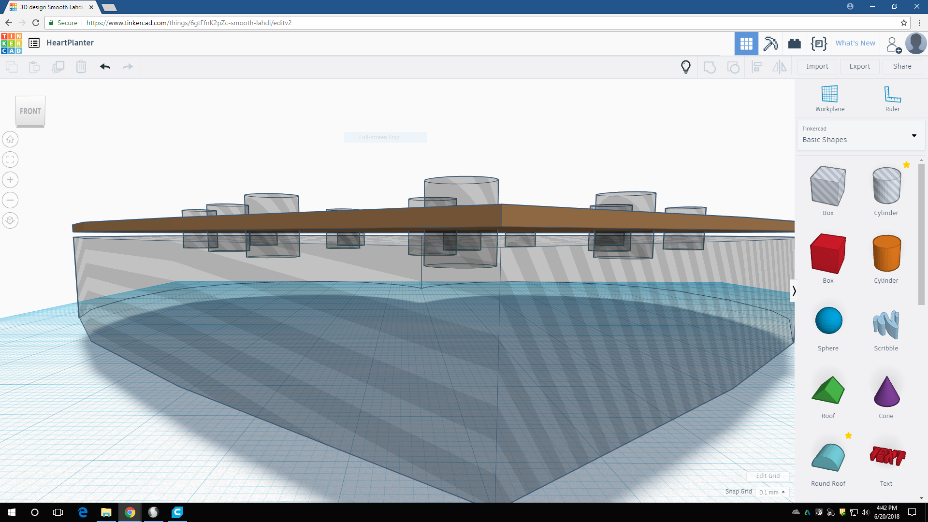
Task: Open the Snap Grid 0.1 mm dropdown
Action: coord(772,492)
